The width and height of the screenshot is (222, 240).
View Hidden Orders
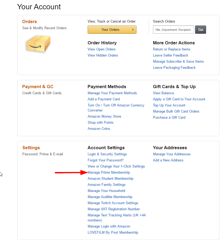103,55
